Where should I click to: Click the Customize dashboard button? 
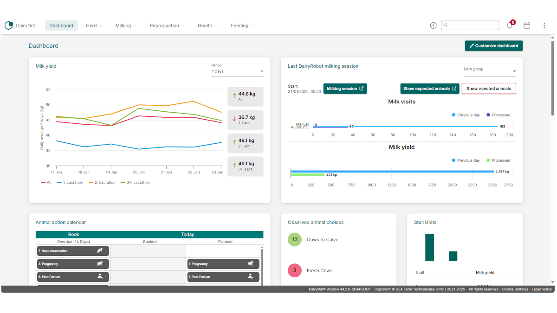tap(494, 46)
